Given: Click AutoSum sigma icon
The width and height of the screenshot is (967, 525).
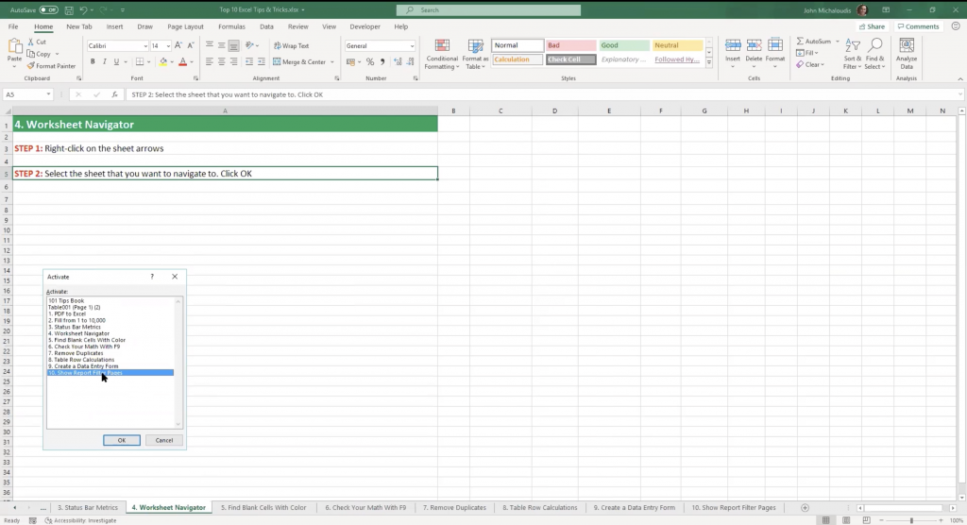Looking at the screenshot, I should 800,42.
